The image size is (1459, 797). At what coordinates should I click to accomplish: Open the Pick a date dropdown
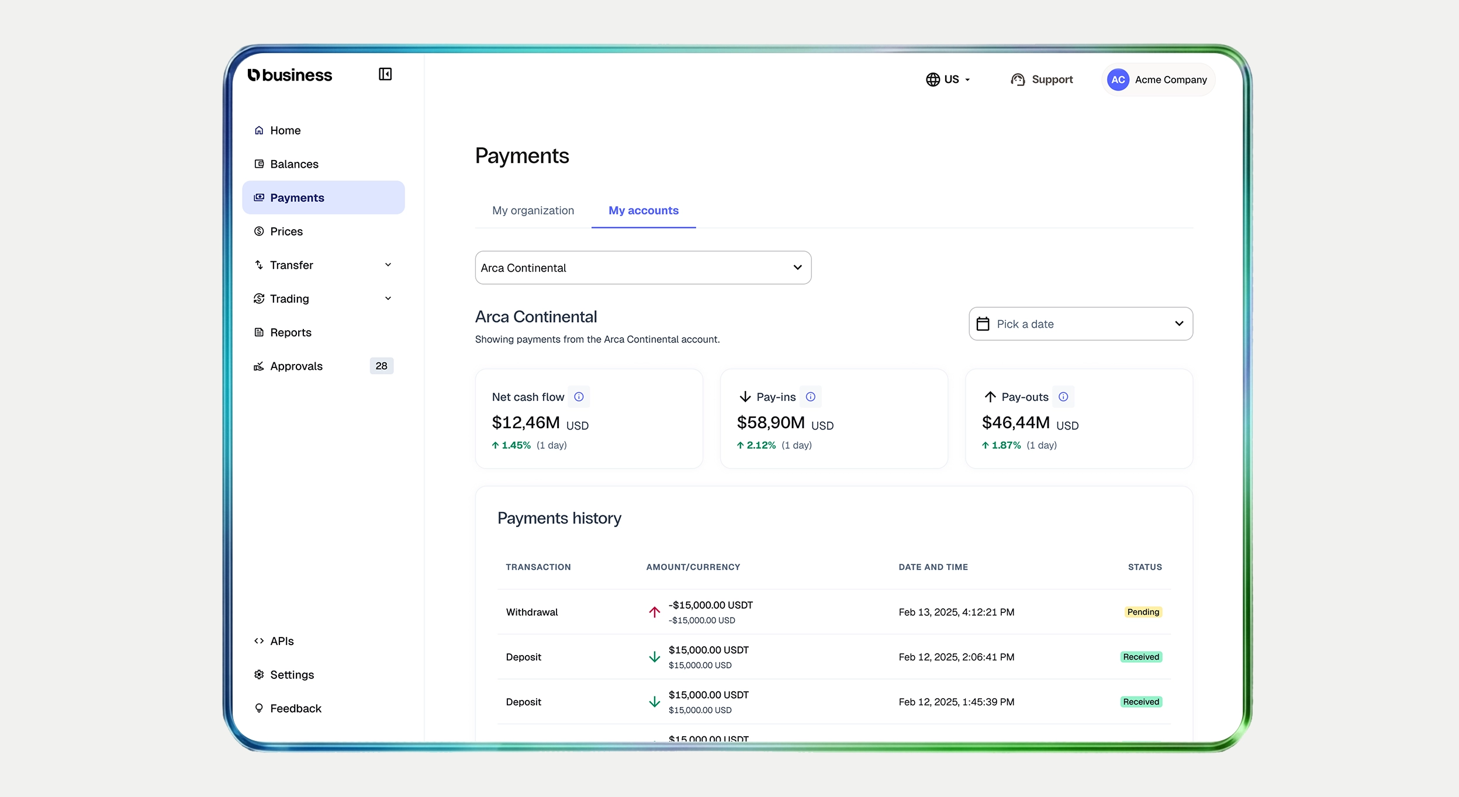(x=1081, y=324)
